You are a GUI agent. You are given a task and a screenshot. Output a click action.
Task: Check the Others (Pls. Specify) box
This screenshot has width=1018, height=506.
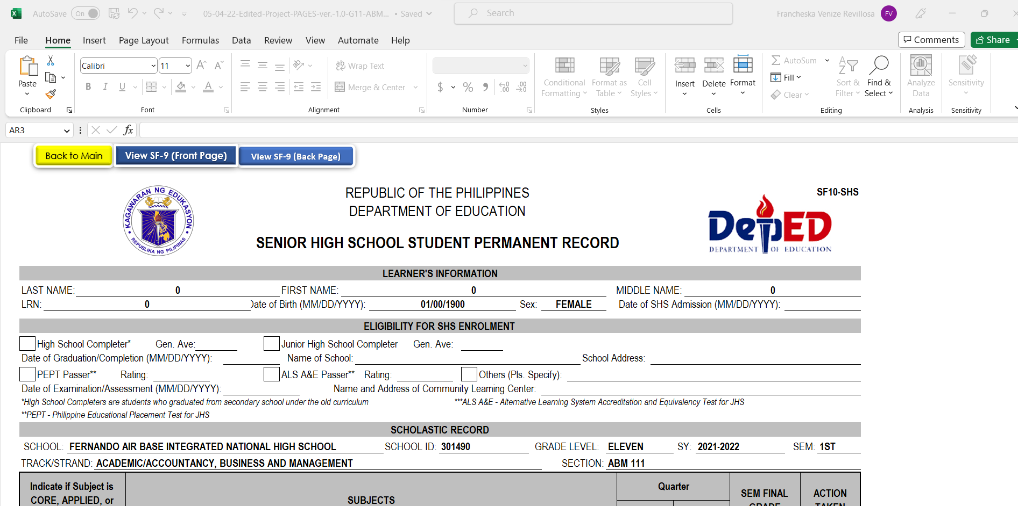pyautogui.click(x=469, y=374)
